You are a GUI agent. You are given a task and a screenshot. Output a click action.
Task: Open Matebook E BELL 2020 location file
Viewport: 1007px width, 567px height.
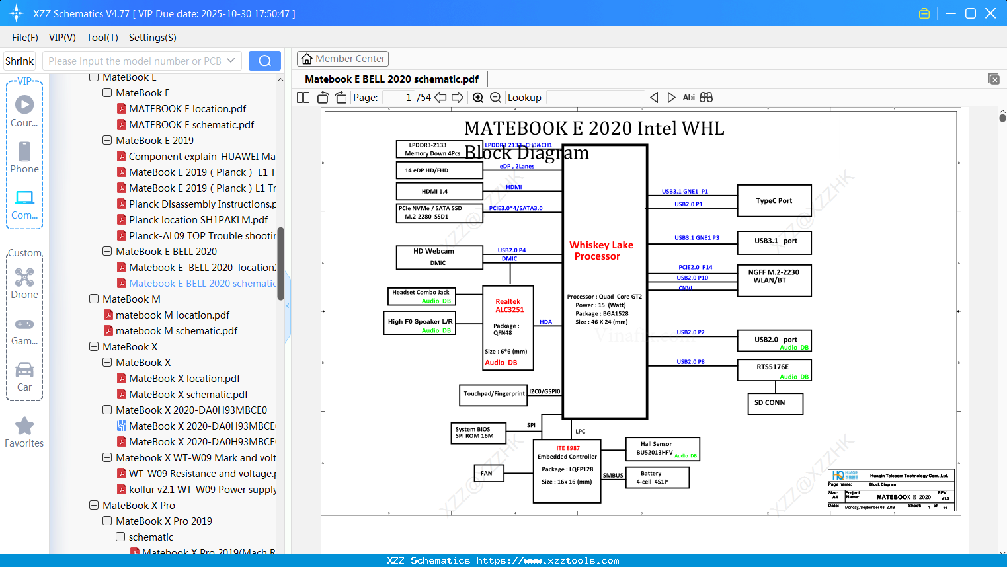point(197,268)
